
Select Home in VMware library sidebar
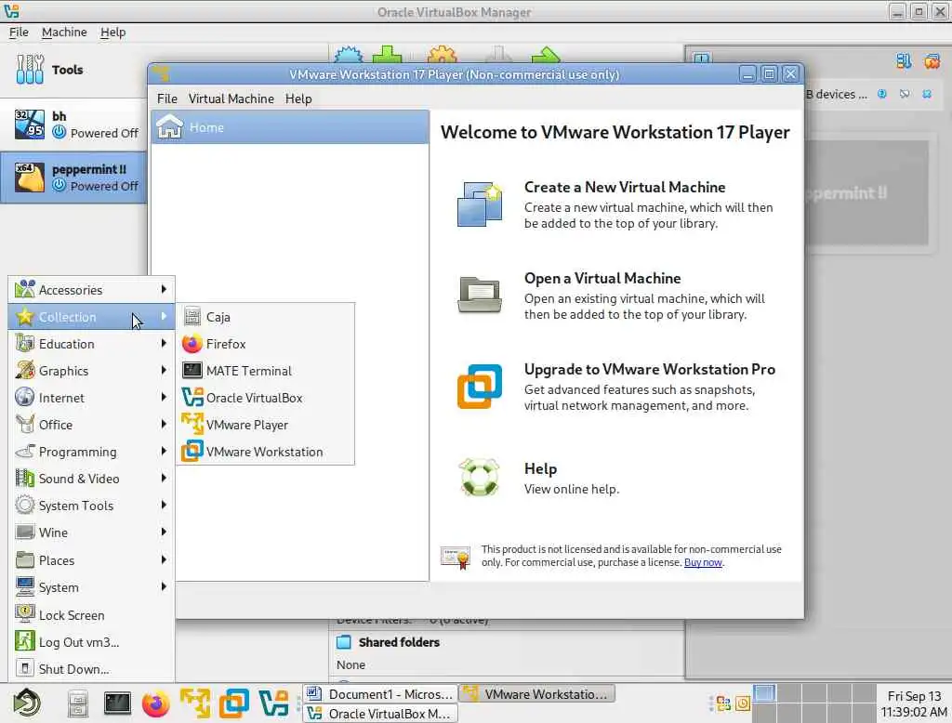coord(290,127)
